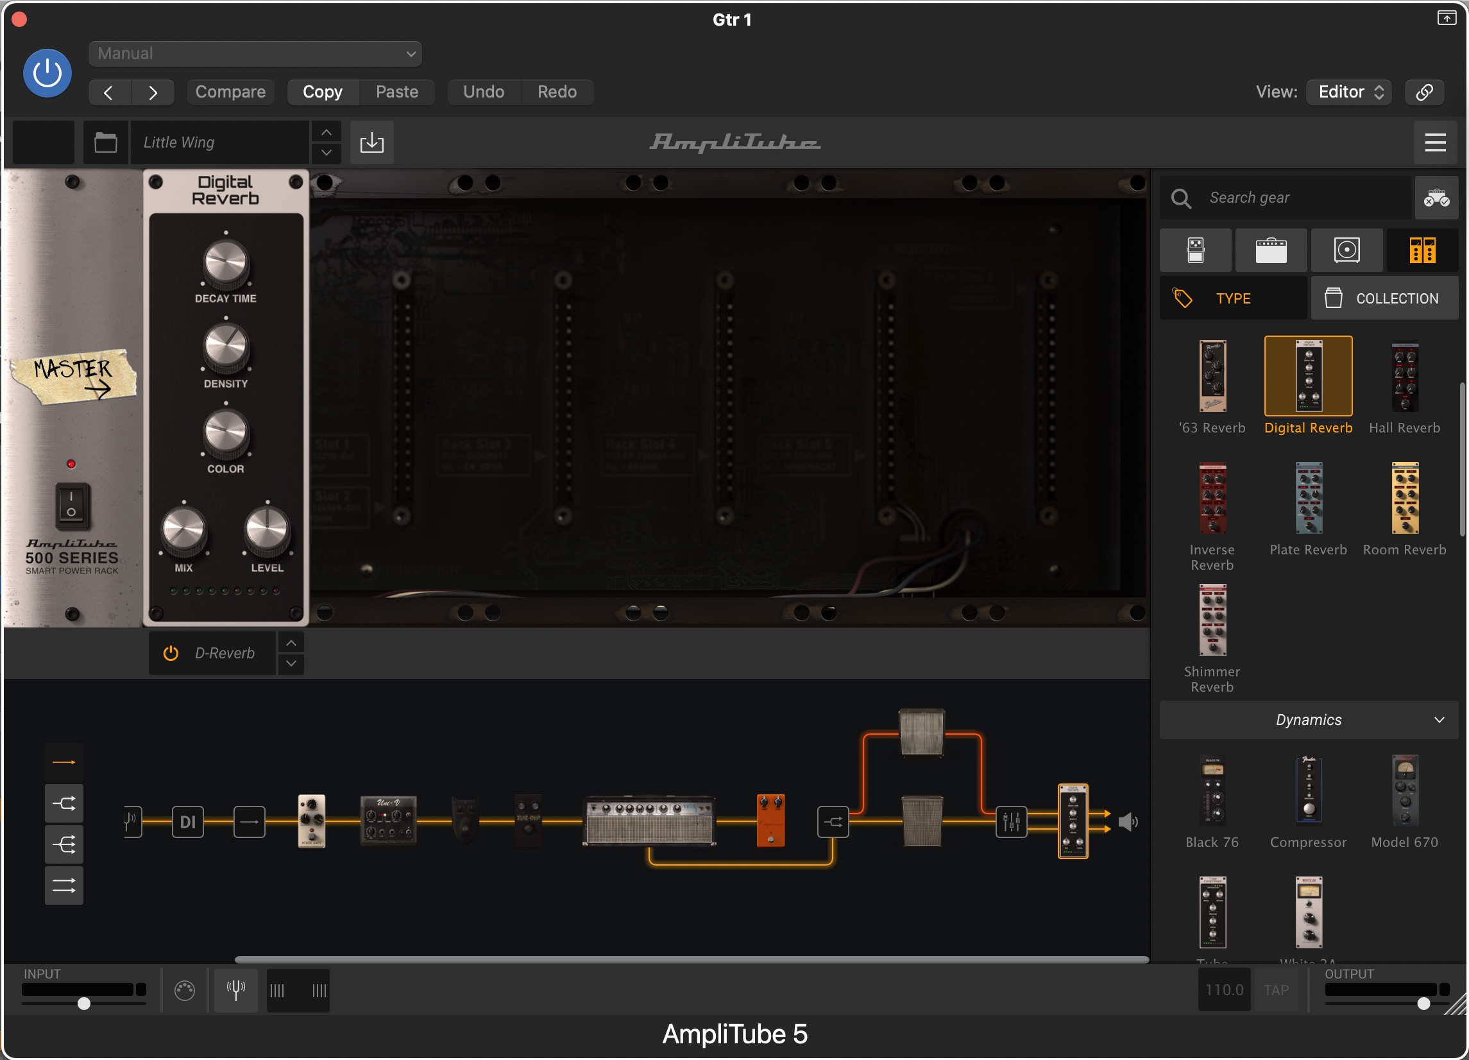
Task: Click the Paste button
Action: pos(397,92)
